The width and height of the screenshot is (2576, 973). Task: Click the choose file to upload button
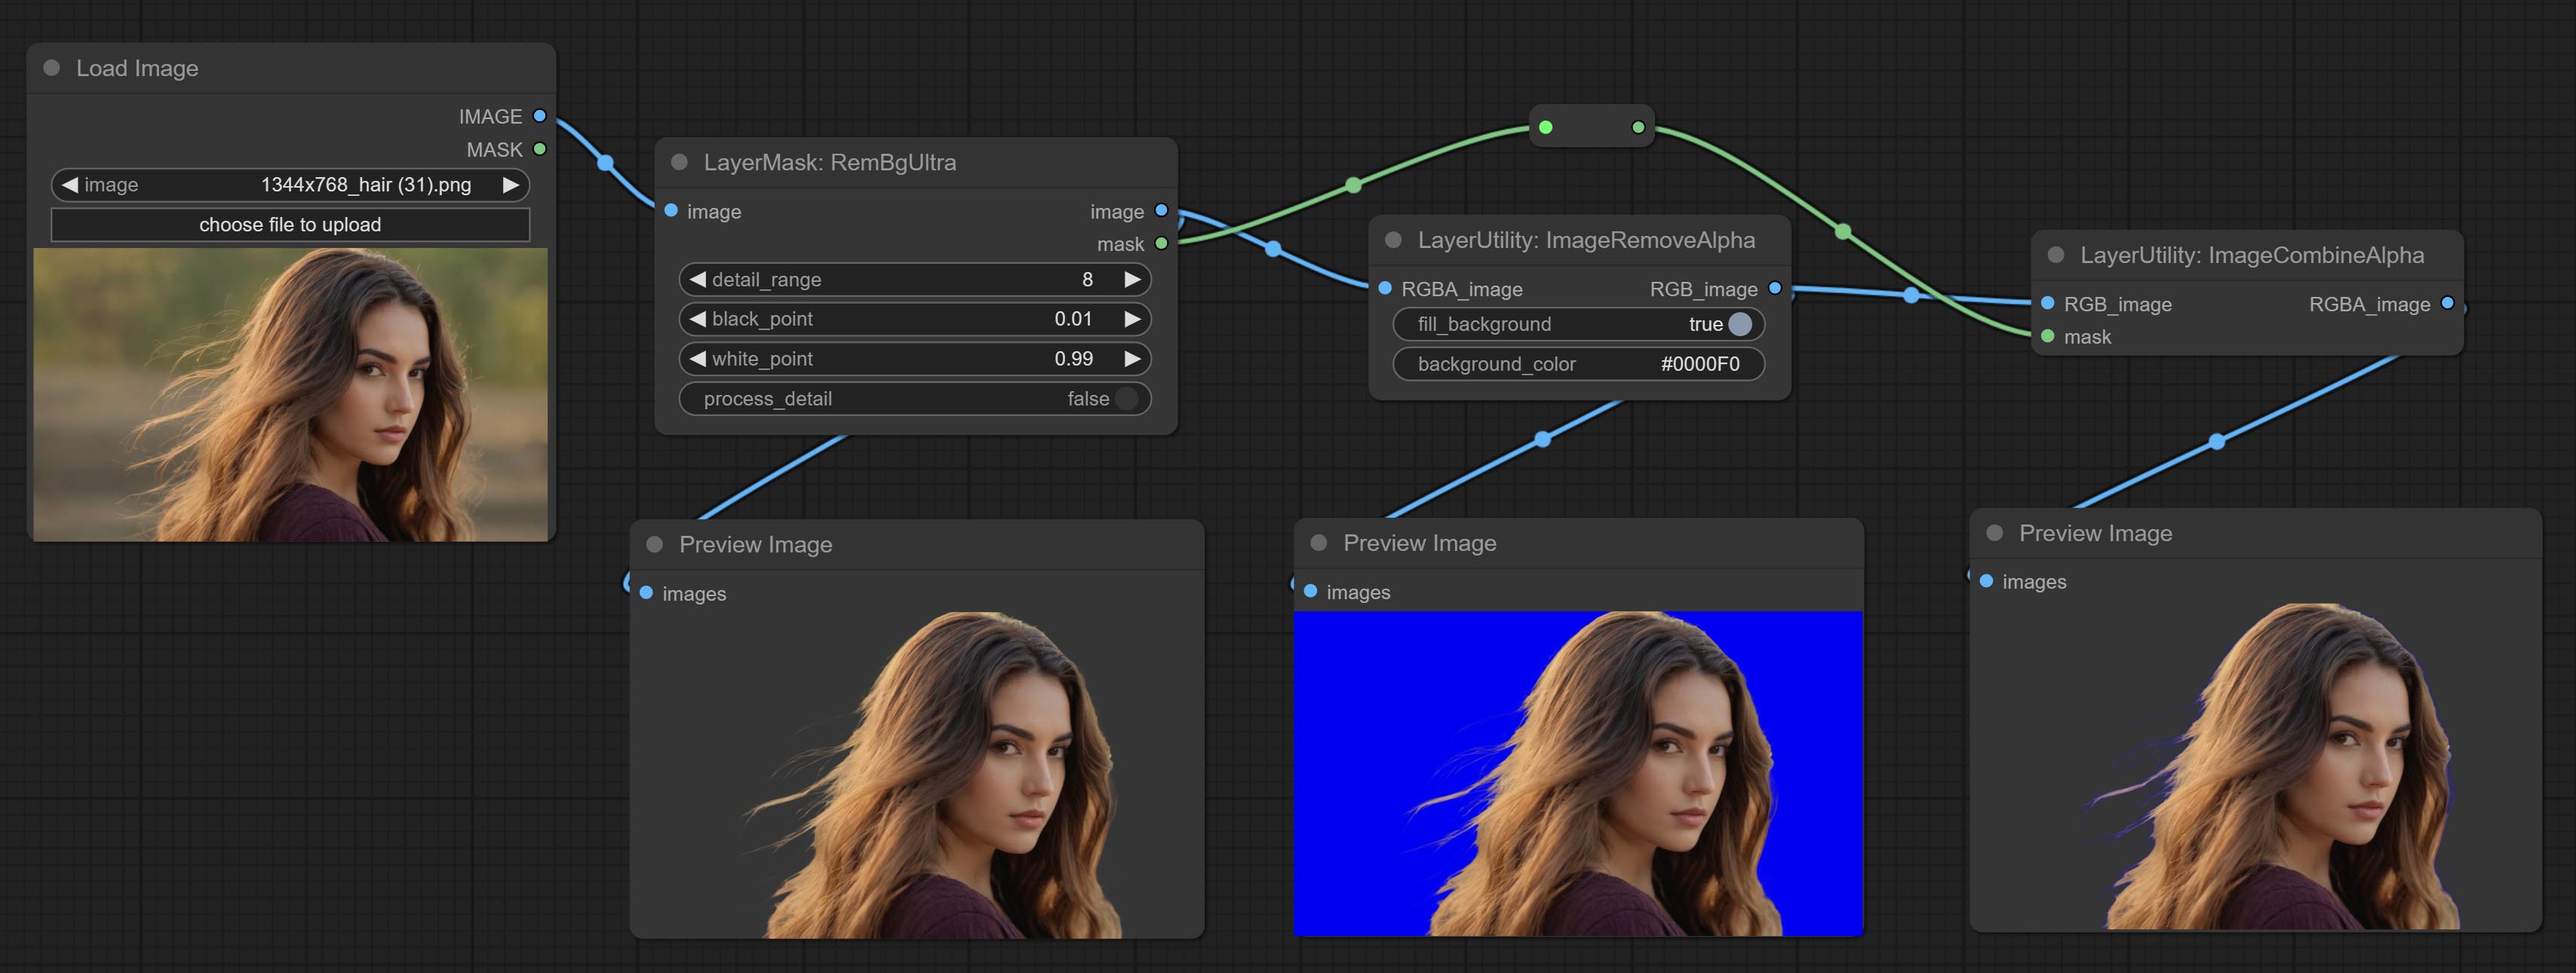(290, 225)
